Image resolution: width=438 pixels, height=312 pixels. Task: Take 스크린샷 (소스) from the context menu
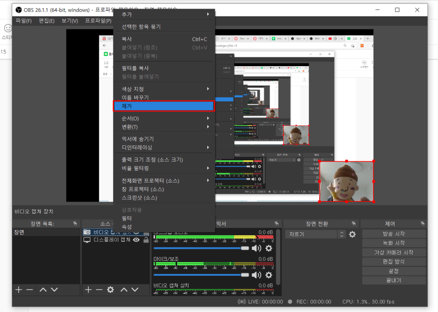[164, 198]
